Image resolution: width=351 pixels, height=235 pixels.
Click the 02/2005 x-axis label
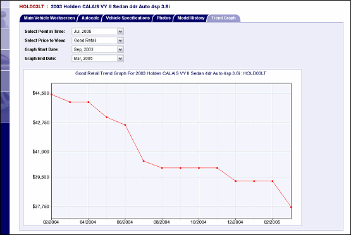(x=272, y=222)
